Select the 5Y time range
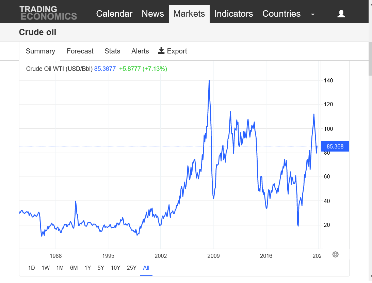Screen dimensions: 372x283 (x=101, y=268)
